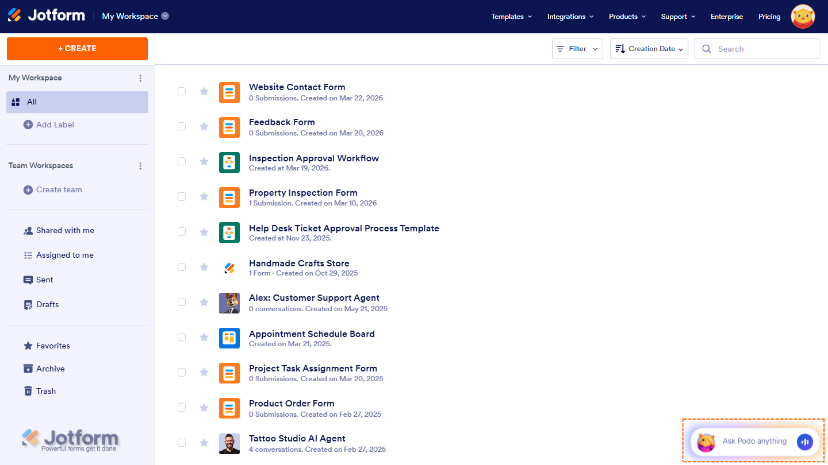This screenshot has width=828, height=465.
Task: Open the Website Contact Form icon
Action: pyautogui.click(x=229, y=92)
